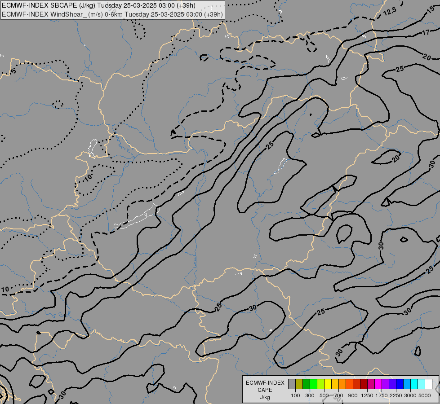Click the 900 legend value label

coord(353,395)
